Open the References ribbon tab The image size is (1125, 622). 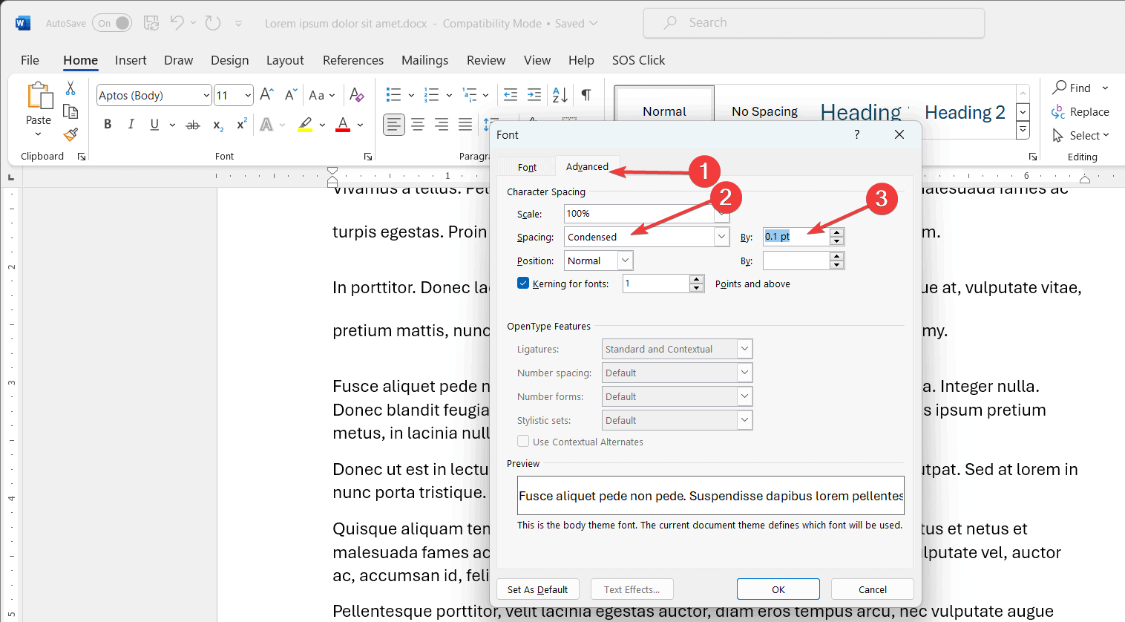click(x=353, y=60)
